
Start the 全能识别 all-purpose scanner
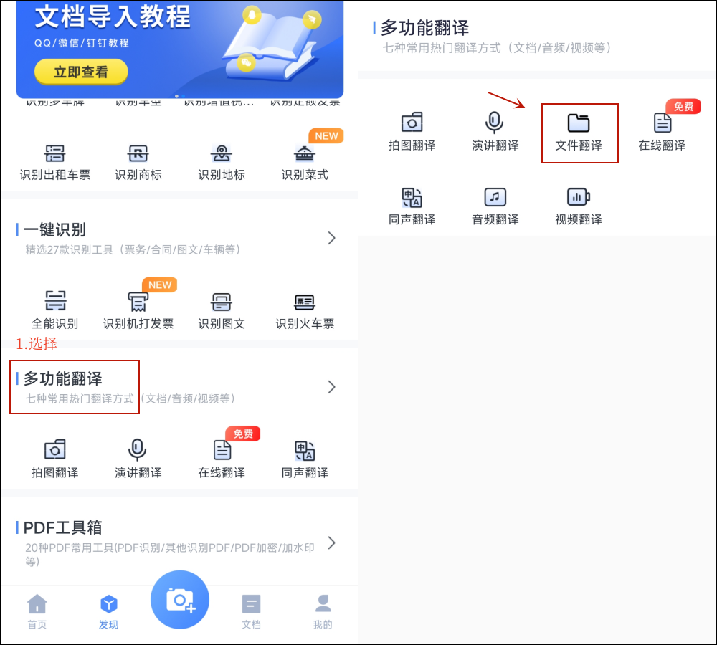pos(55,311)
